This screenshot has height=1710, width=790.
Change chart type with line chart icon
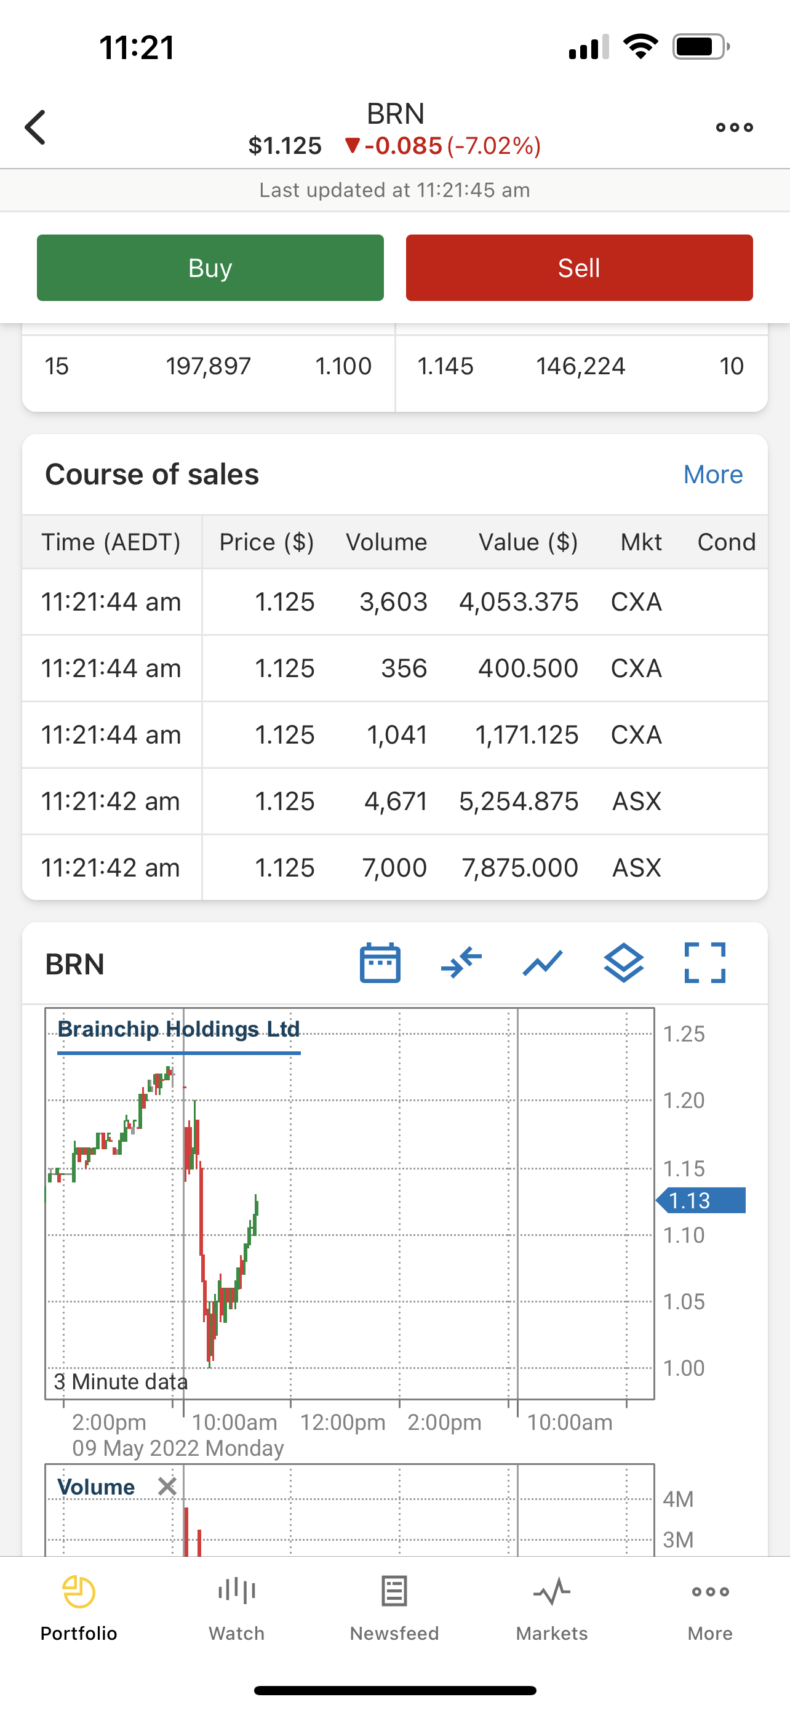[x=543, y=963]
